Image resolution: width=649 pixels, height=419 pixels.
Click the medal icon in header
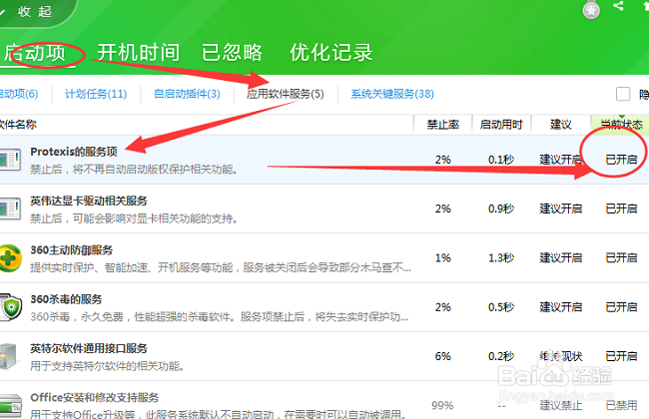coord(591,10)
